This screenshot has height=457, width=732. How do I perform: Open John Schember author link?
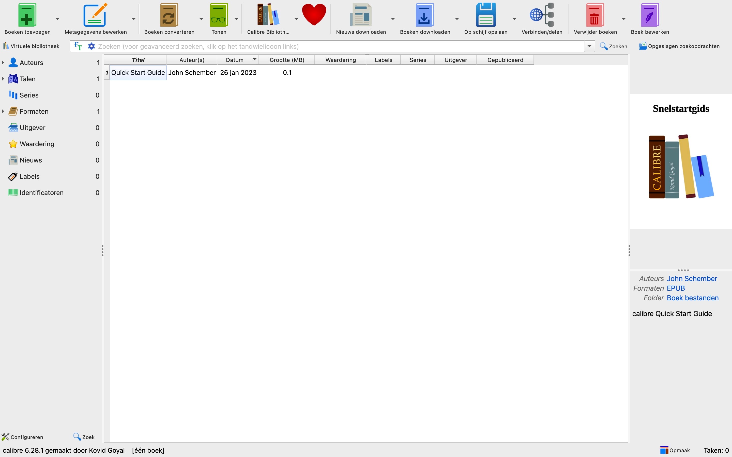[692, 279]
